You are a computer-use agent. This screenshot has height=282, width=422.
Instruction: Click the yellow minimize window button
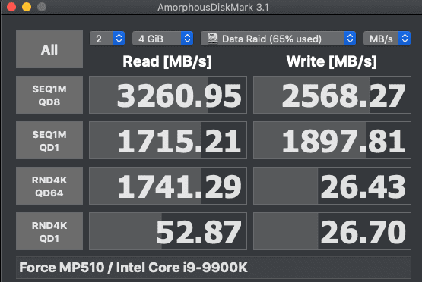click(27, 7)
